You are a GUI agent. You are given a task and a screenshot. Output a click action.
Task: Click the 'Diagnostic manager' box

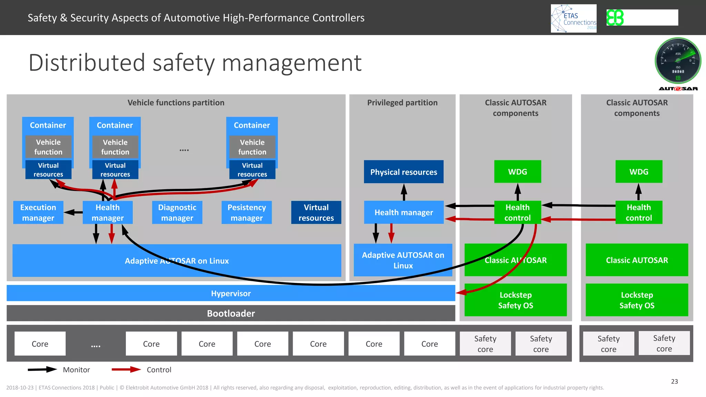click(x=177, y=213)
